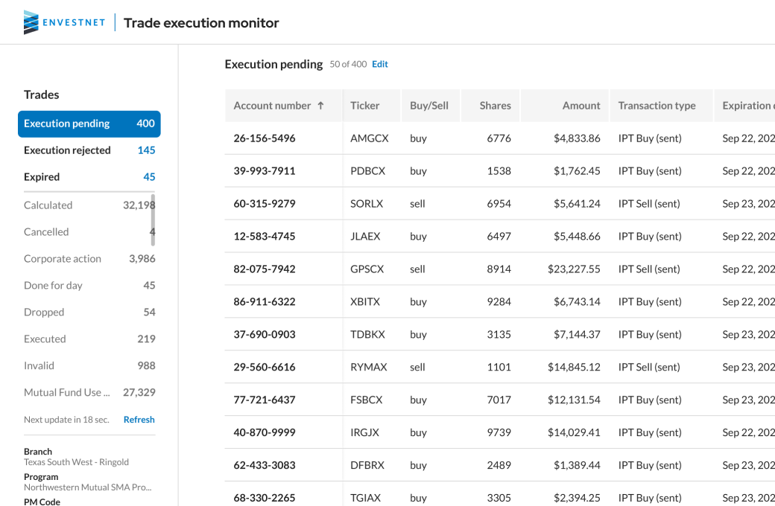Screen dimensions: 775x506
Task: Select the row with ticker GPSCX
Action: (x=367, y=269)
